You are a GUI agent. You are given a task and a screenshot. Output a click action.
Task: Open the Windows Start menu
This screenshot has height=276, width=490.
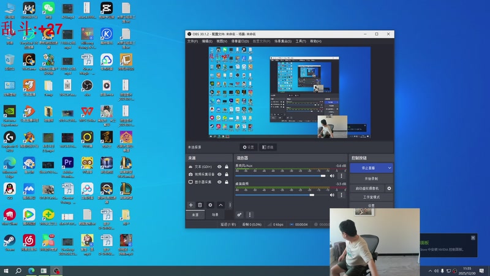[6, 270]
